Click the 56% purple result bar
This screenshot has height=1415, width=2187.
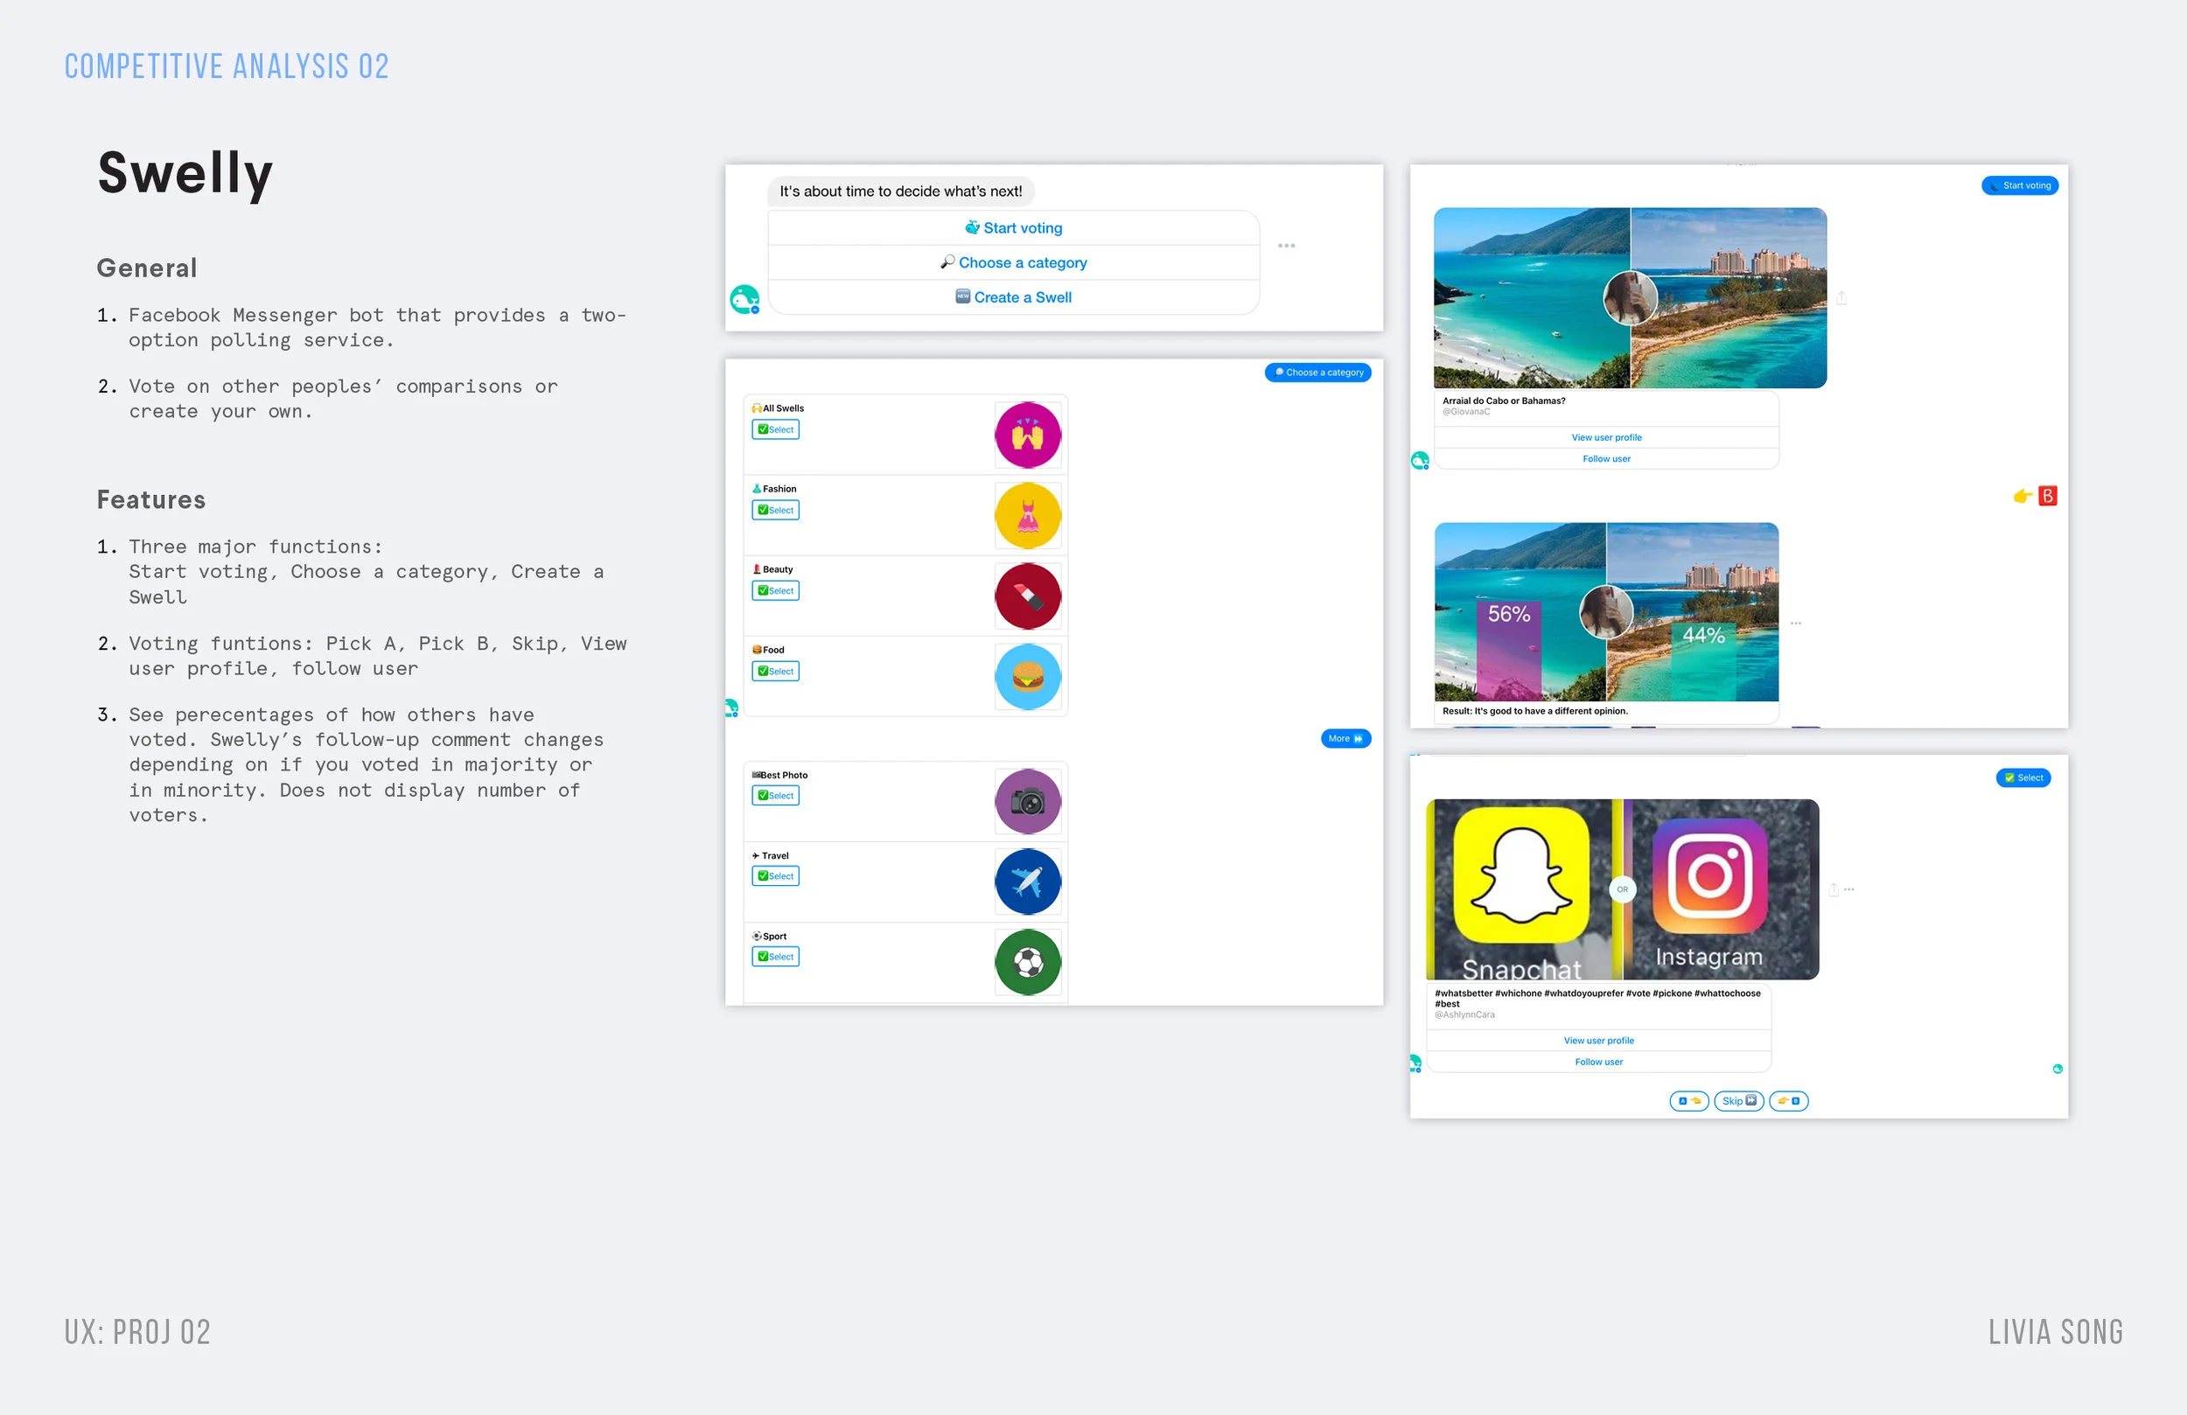click(x=1508, y=652)
